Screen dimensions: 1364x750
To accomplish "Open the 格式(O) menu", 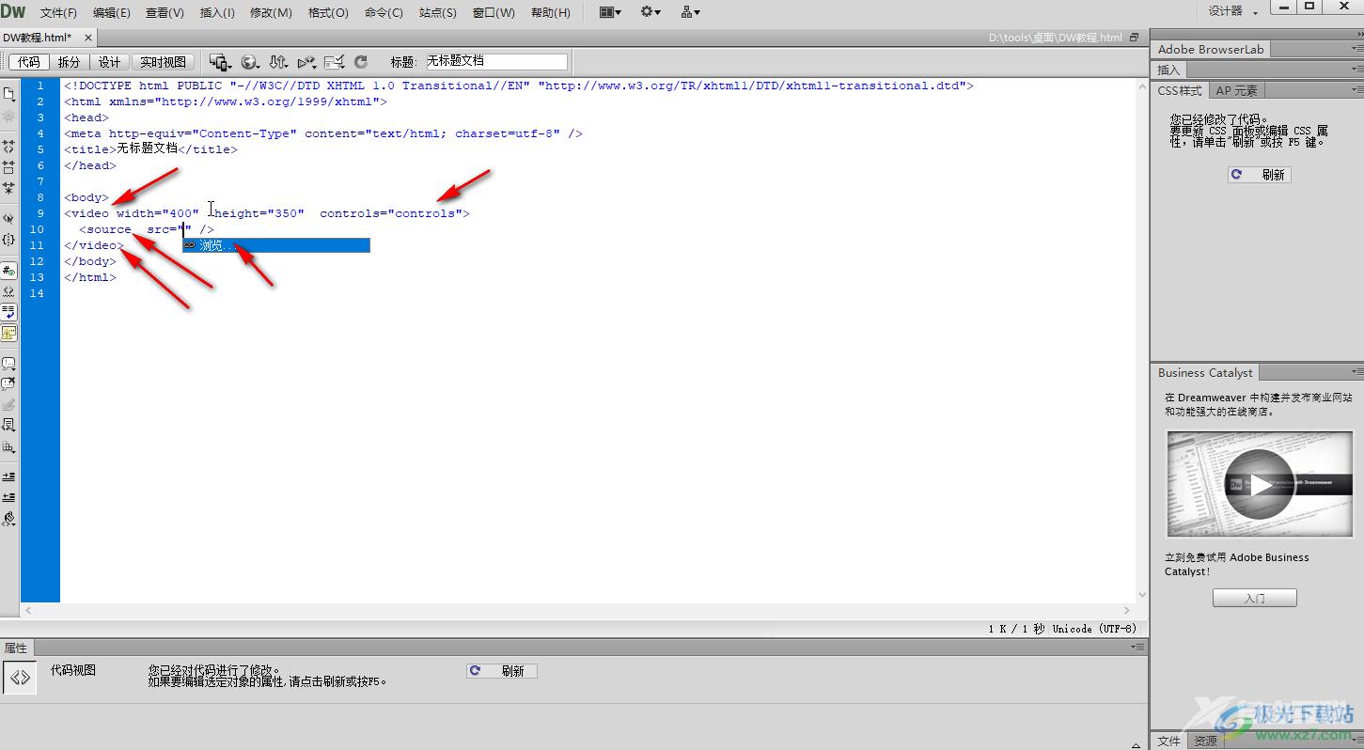I will click(328, 12).
